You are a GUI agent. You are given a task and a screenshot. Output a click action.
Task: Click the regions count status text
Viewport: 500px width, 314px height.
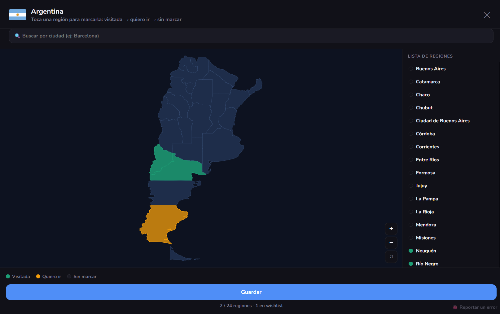point(251,306)
